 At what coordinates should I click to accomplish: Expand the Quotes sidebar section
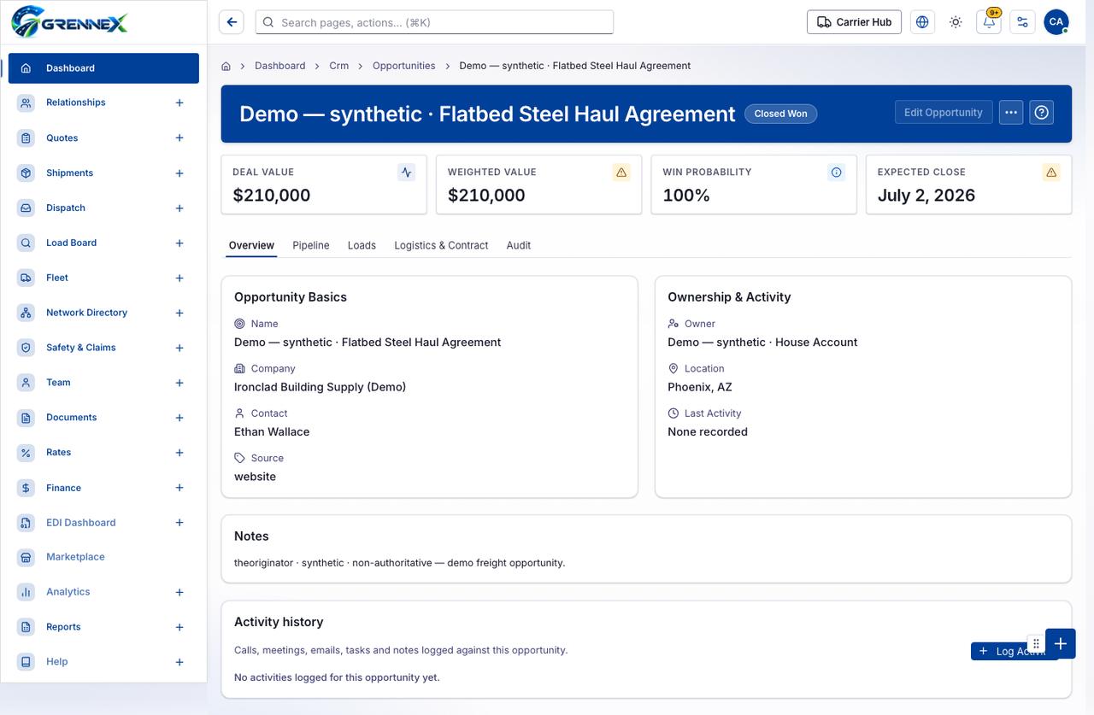point(179,138)
